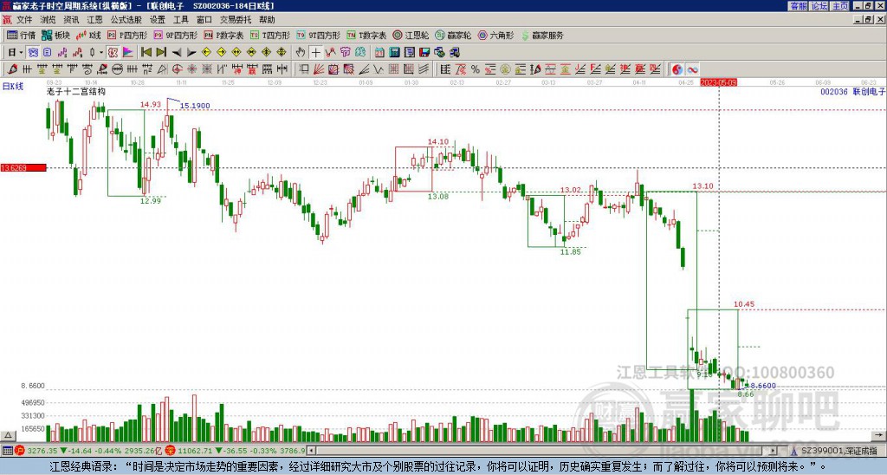This screenshot has width=887, height=475.
Task: Open the 公式选股 menu
Action: click(x=126, y=20)
